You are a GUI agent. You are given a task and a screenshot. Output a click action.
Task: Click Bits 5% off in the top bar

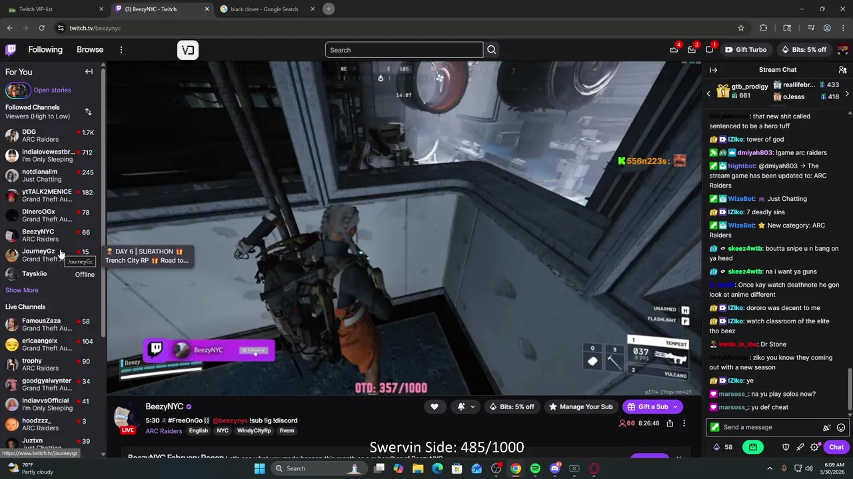pyautogui.click(x=803, y=50)
